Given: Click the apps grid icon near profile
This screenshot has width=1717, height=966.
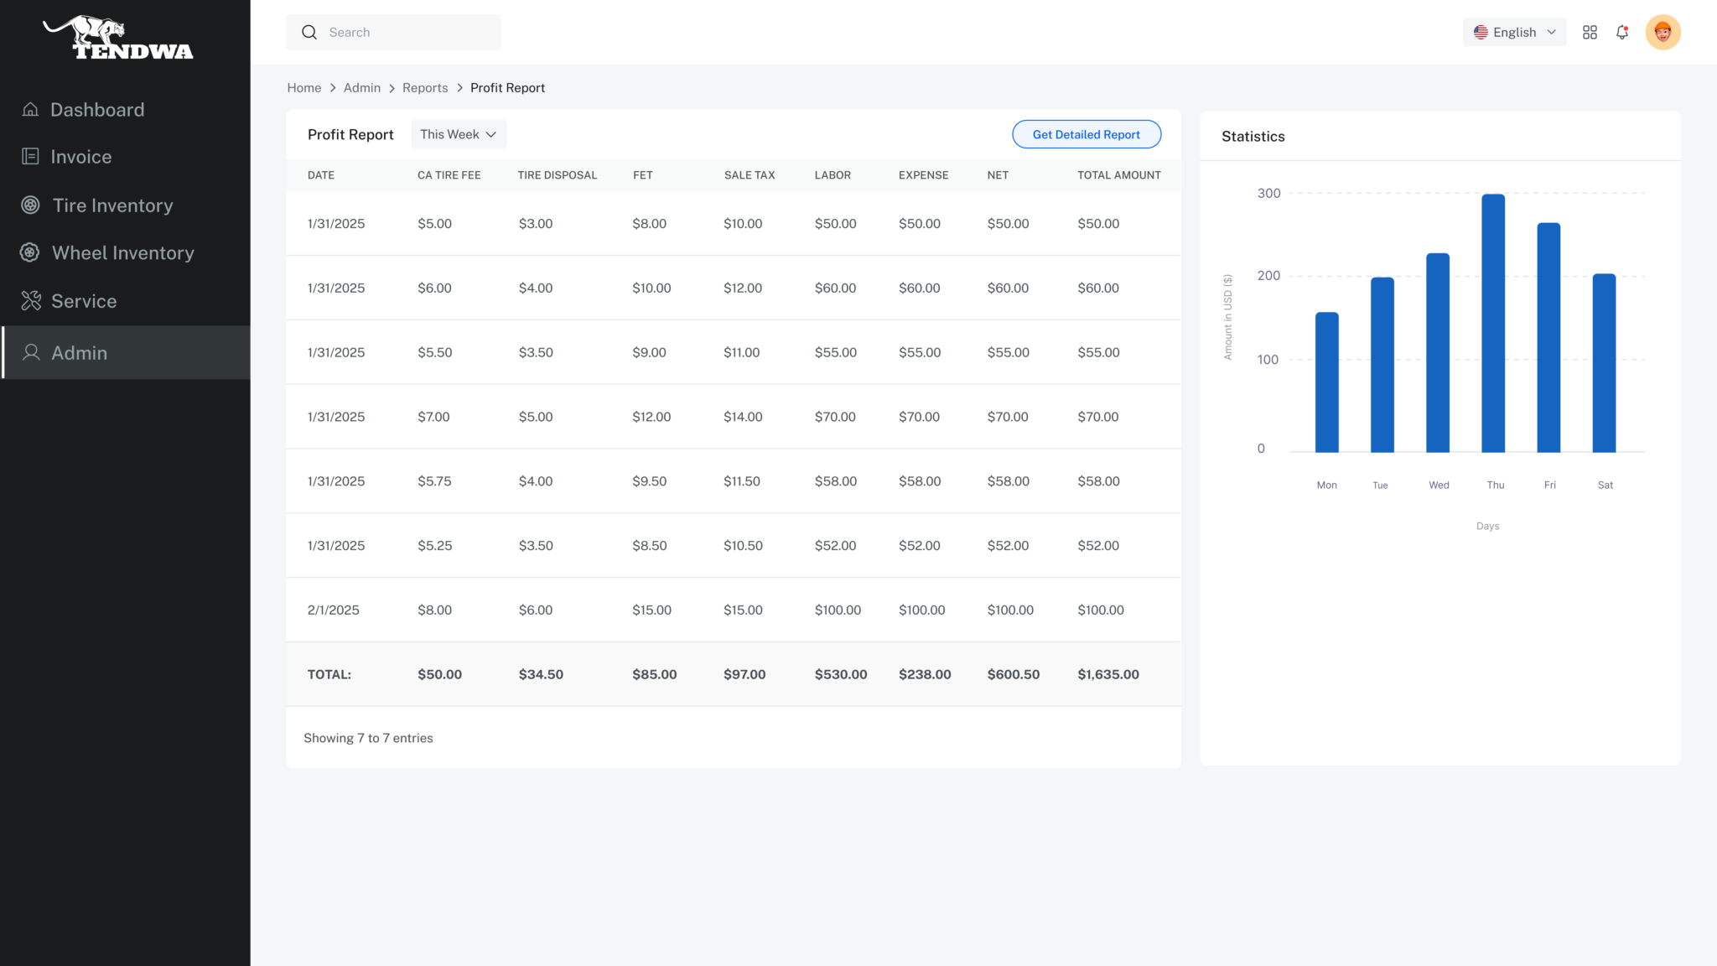Looking at the screenshot, I should pos(1590,32).
